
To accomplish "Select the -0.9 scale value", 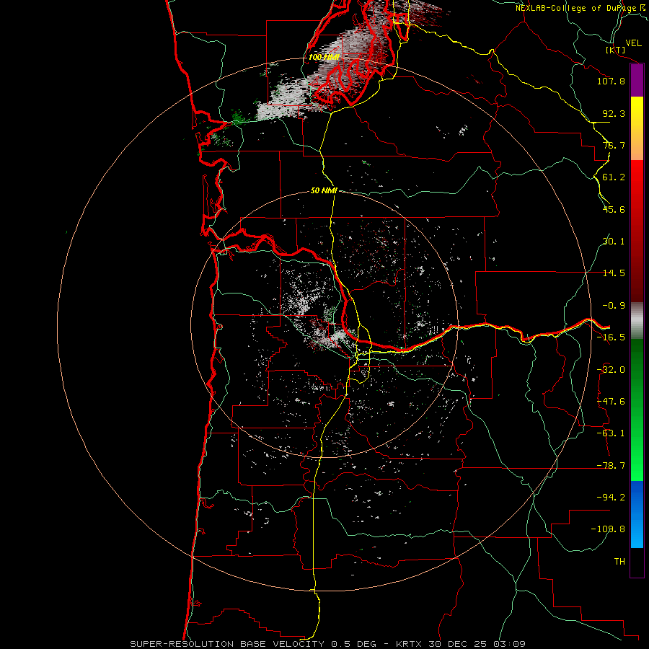I will 614,306.
